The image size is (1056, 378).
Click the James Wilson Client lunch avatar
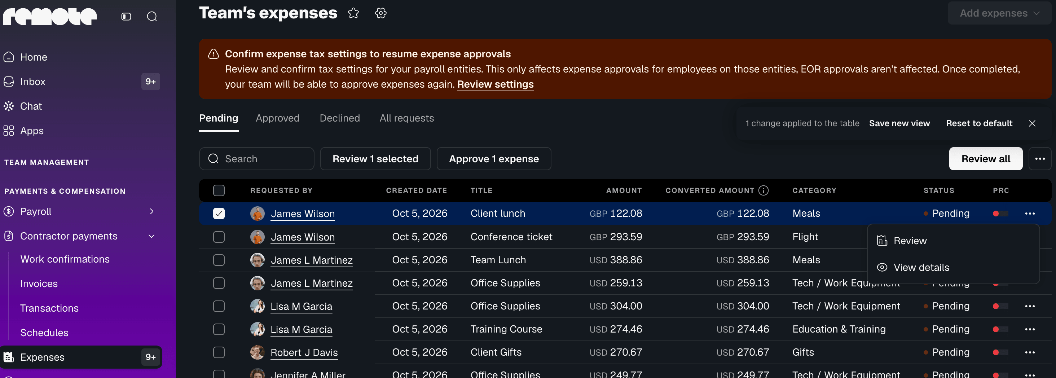coord(258,214)
